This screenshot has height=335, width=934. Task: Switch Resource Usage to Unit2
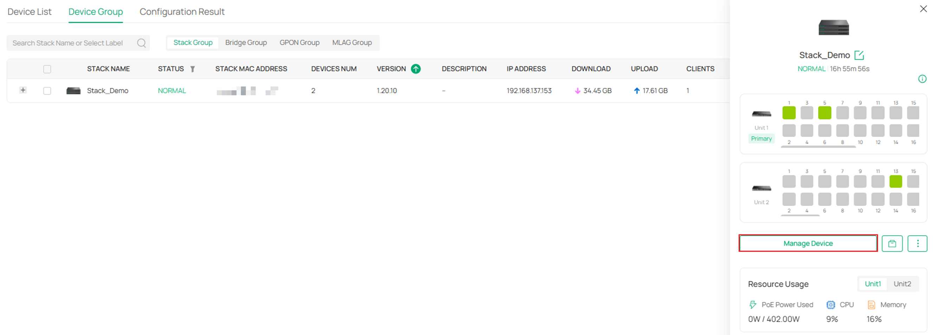tap(902, 284)
